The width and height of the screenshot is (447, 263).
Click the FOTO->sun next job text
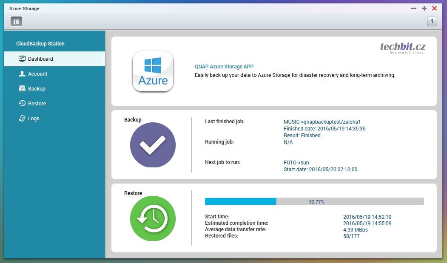click(296, 163)
